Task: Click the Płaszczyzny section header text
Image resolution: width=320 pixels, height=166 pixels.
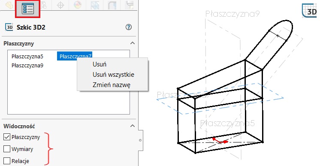Action: click(18, 43)
